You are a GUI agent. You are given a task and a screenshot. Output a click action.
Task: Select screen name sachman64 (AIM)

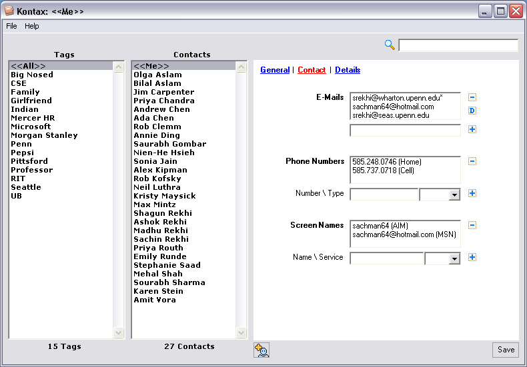pos(405,226)
